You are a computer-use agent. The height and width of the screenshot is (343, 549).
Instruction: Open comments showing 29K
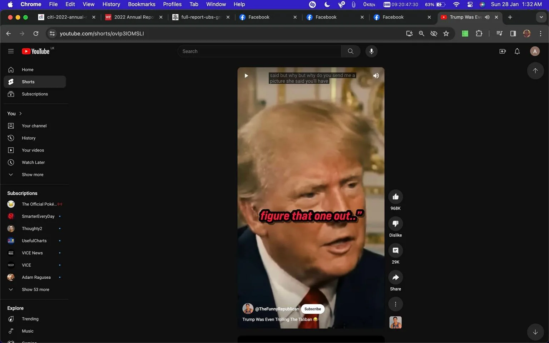tap(395, 250)
